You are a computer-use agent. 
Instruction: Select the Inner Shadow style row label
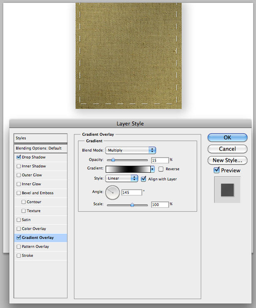(34, 166)
